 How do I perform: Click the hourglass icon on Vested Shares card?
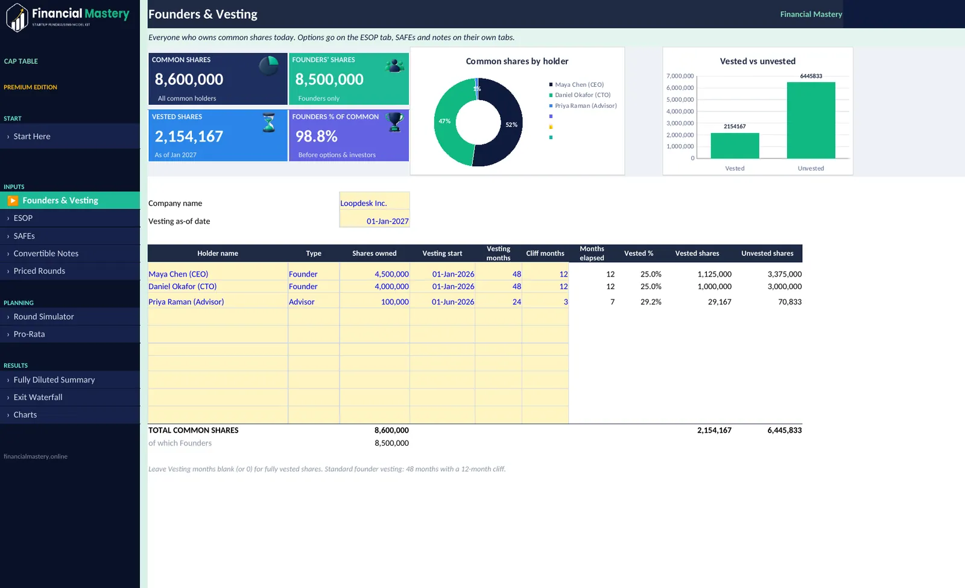[x=269, y=122]
